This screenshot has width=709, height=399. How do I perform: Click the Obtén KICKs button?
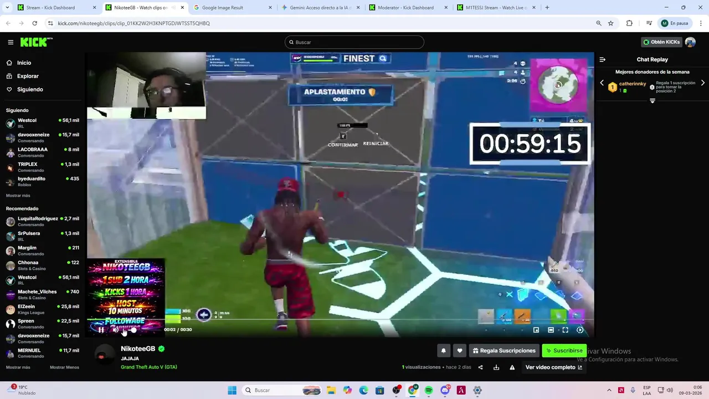[x=661, y=42]
